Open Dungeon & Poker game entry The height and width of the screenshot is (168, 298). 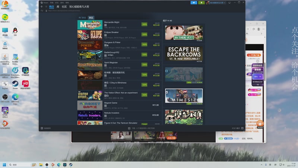[x=119, y=45]
